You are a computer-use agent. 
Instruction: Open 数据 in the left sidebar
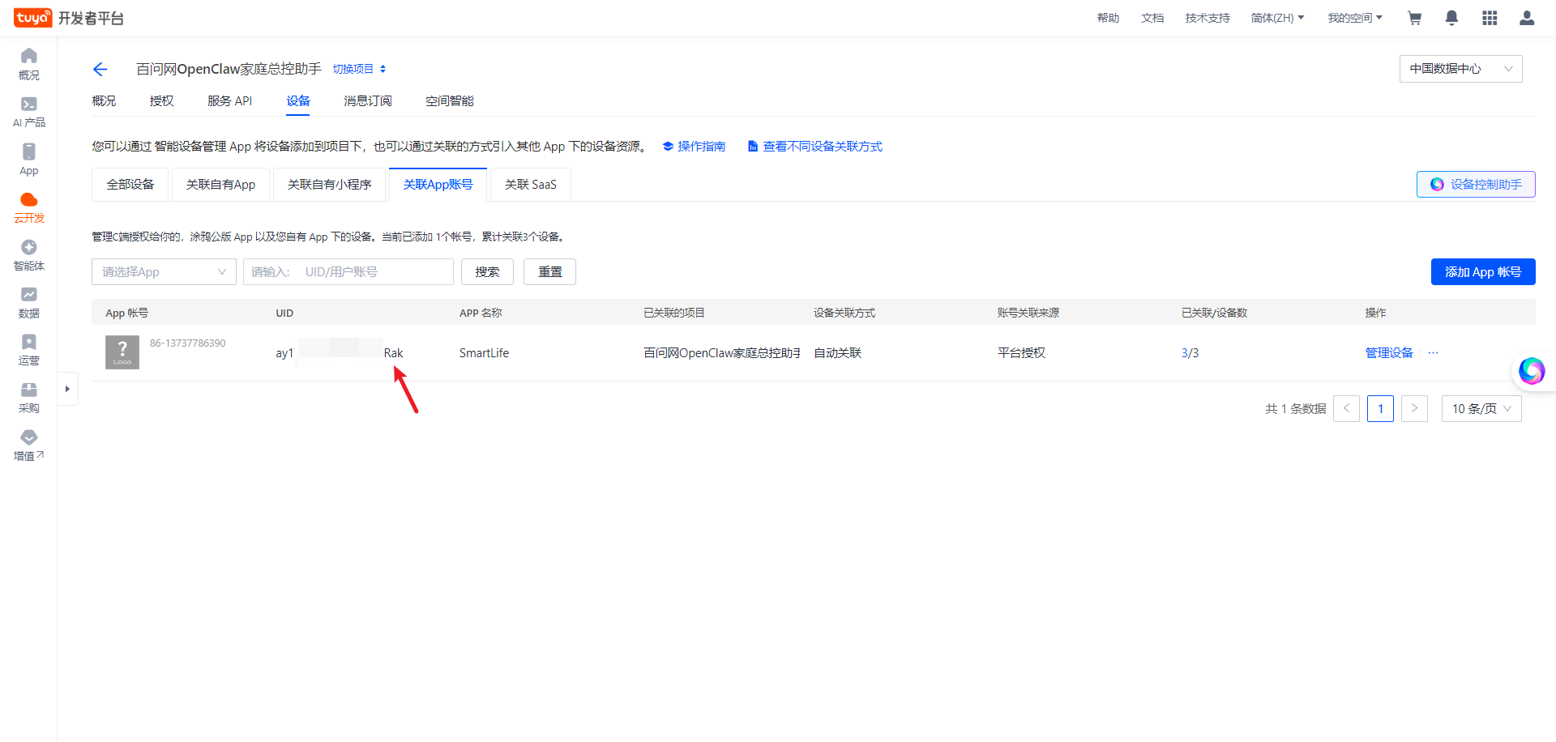click(x=29, y=303)
